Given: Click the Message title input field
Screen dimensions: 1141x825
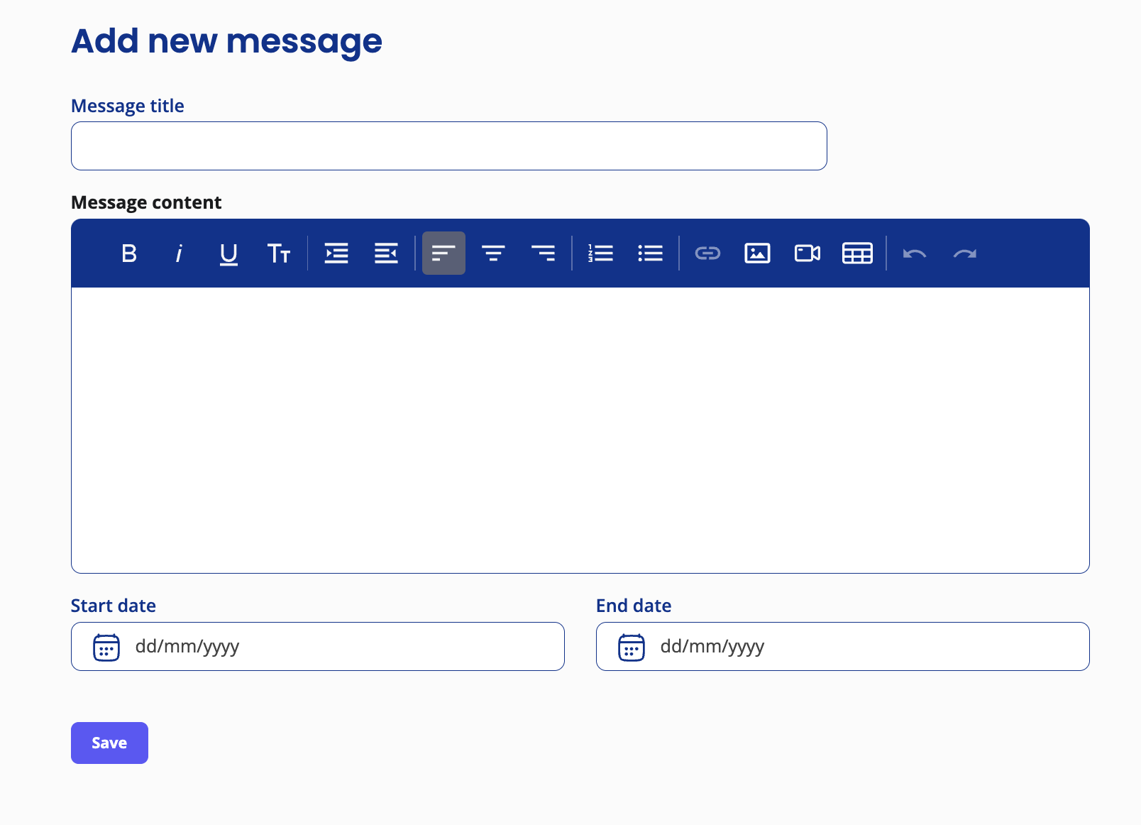Looking at the screenshot, I should [448, 146].
